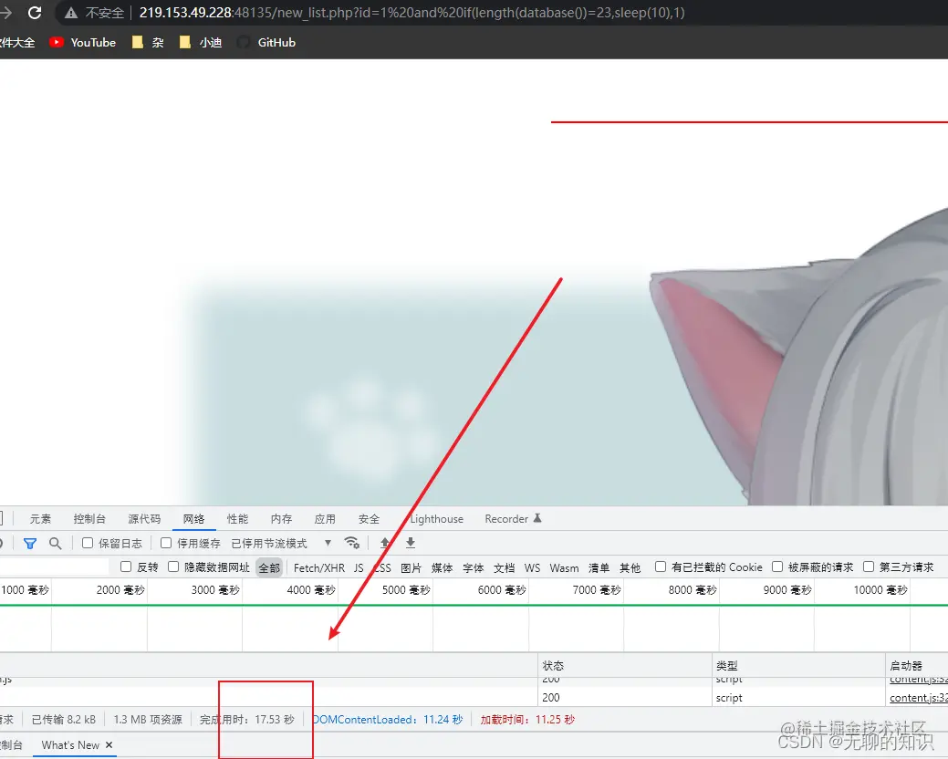The image size is (948, 759).
Task: Open YouTube from the bookmarks bar
Action: pyautogui.click(x=82, y=42)
